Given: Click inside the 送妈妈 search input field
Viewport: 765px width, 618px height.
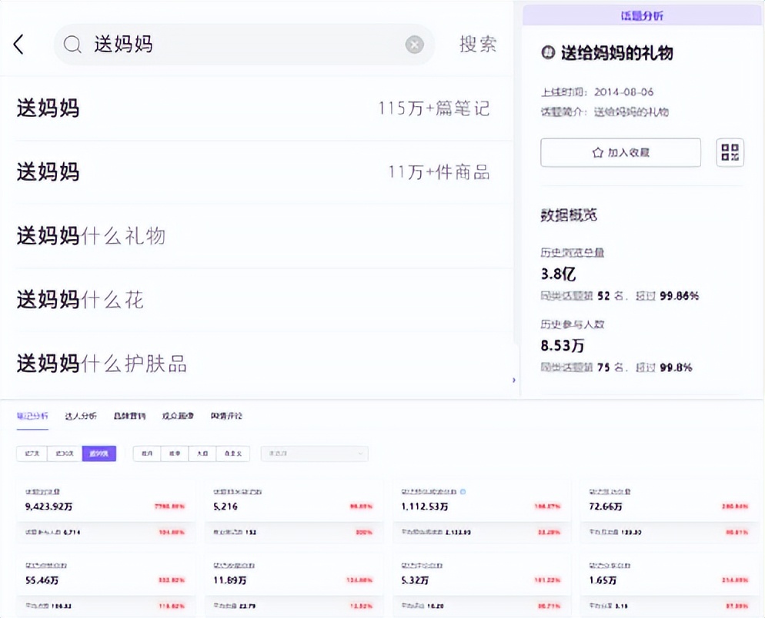Looking at the screenshot, I should pos(192,44).
